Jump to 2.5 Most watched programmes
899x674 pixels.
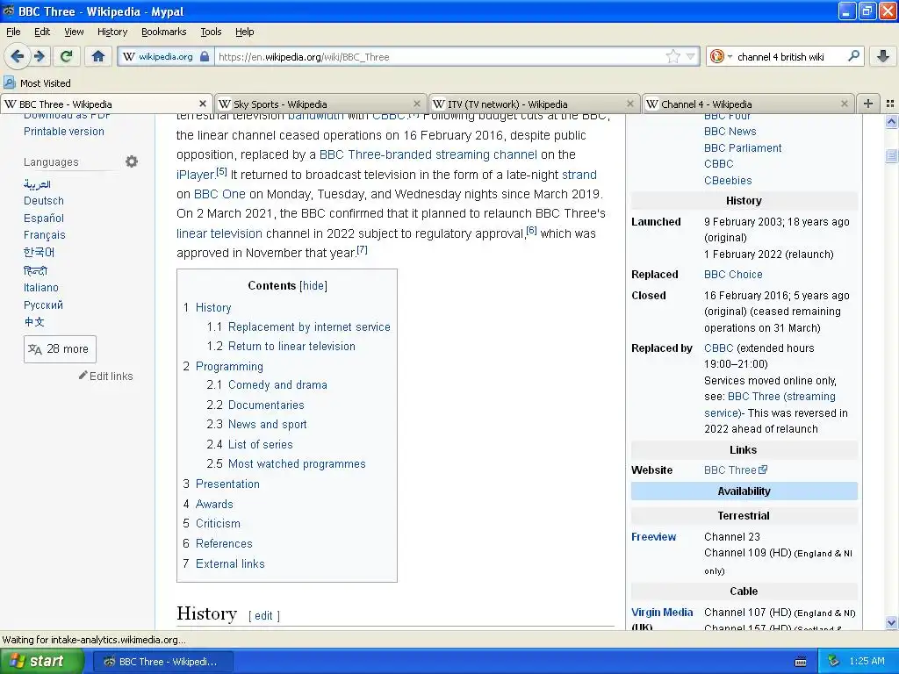[285, 463]
